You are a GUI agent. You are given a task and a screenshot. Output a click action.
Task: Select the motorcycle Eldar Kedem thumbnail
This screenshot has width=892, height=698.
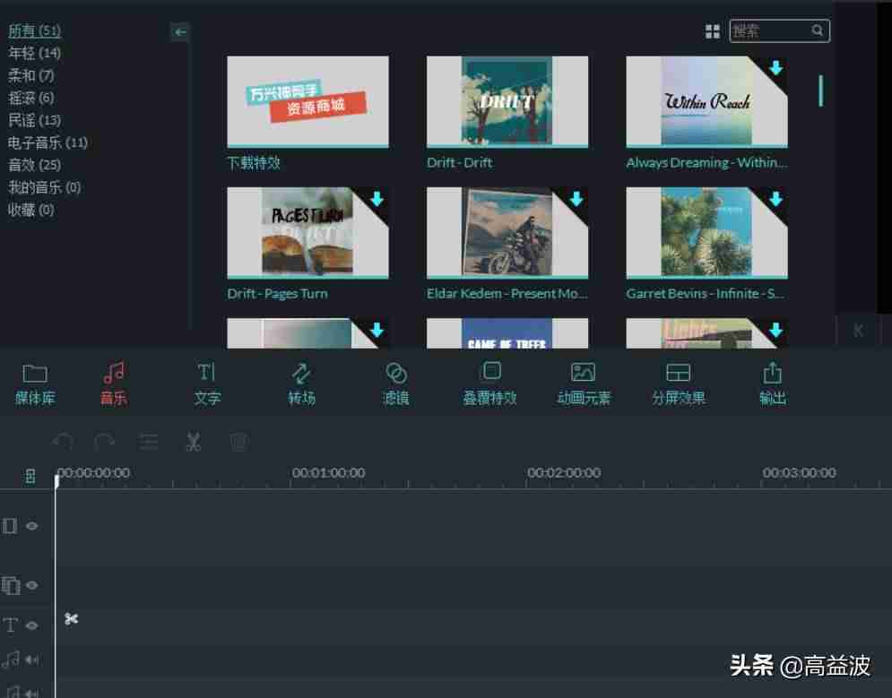507,233
